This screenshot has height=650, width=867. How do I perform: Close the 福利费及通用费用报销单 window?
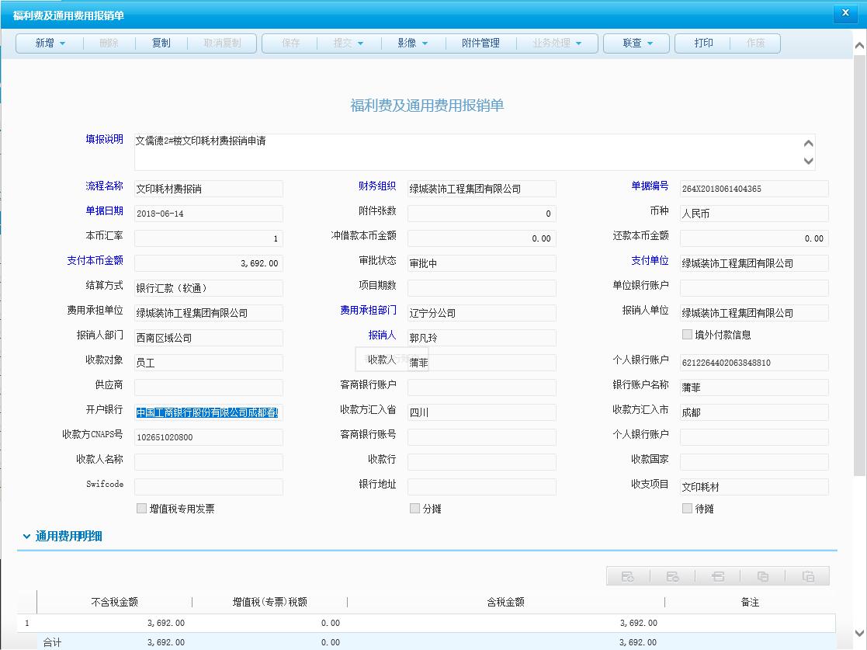[844, 13]
